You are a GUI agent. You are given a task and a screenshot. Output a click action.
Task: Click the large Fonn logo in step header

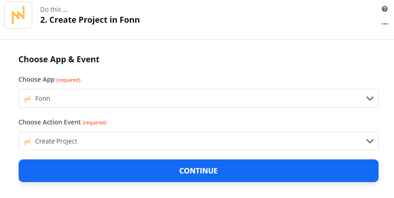click(x=18, y=15)
